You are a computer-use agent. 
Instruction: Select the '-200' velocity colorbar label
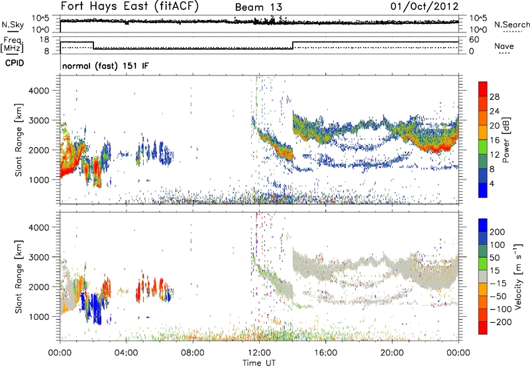coord(501,322)
